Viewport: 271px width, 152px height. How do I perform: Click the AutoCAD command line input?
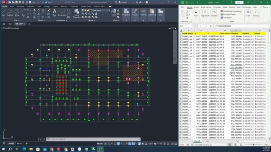pos(93,139)
